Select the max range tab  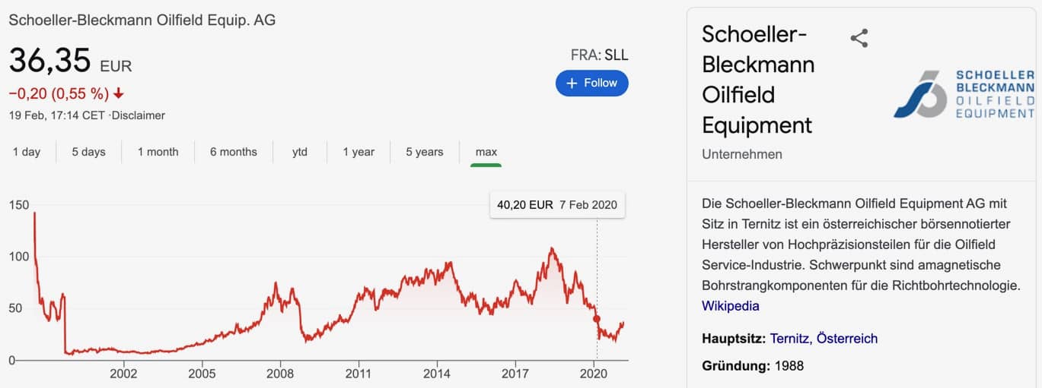click(x=486, y=152)
